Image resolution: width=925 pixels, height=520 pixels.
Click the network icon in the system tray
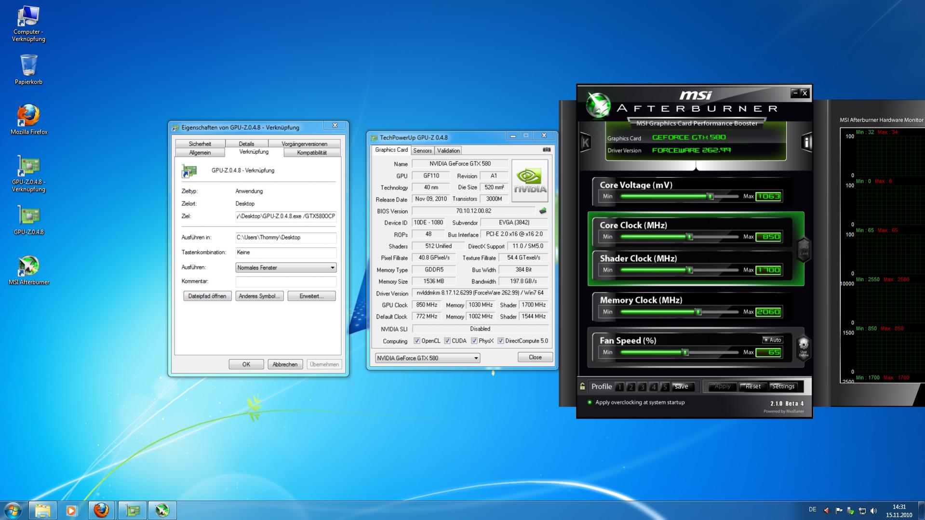[x=862, y=511]
